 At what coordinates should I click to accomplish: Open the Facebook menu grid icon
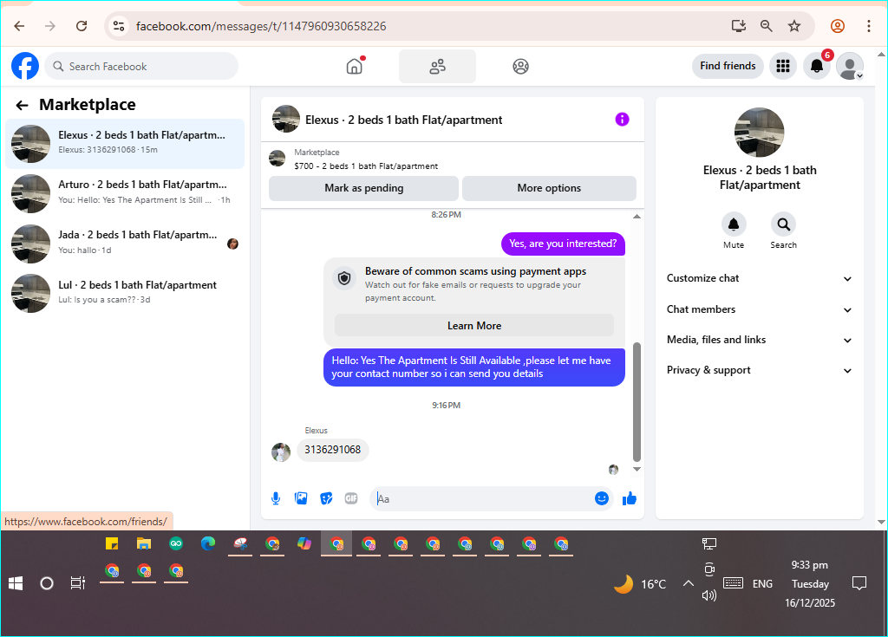pos(783,66)
